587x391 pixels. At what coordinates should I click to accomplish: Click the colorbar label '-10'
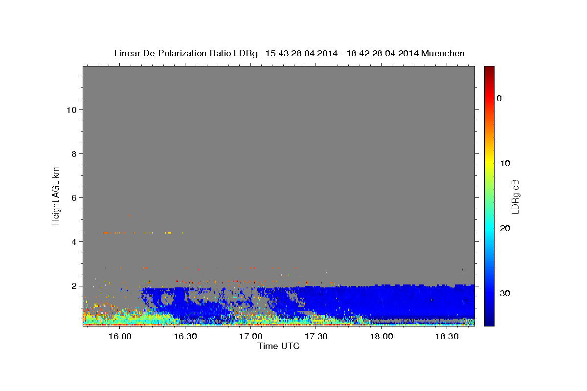click(x=504, y=163)
